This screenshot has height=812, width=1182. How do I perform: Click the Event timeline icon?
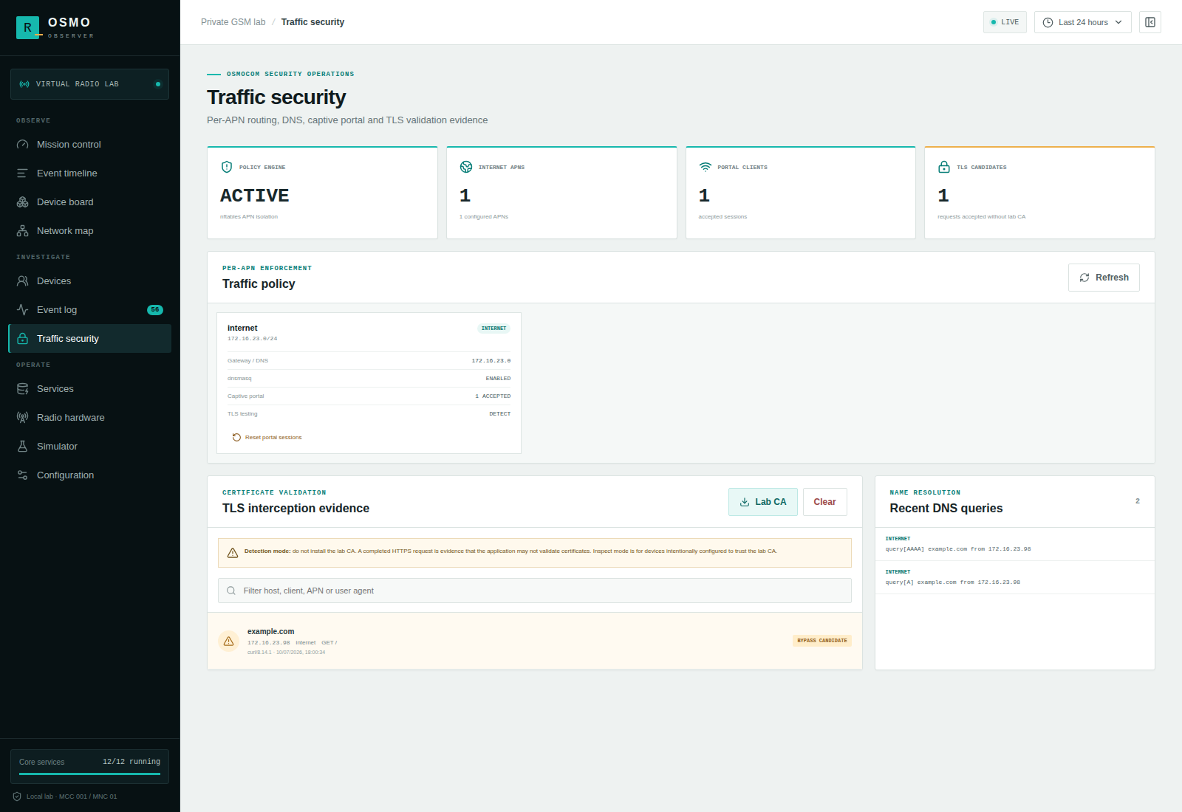(x=23, y=173)
